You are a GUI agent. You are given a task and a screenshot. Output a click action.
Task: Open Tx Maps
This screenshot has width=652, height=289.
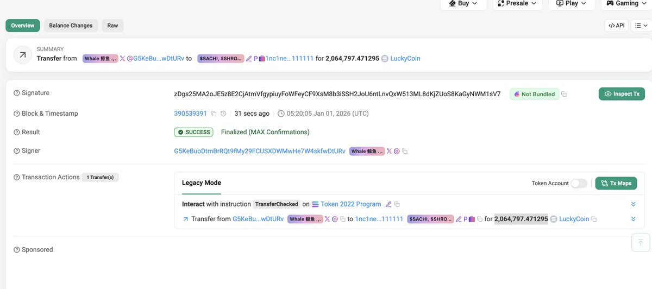click(x=616, y=184)
